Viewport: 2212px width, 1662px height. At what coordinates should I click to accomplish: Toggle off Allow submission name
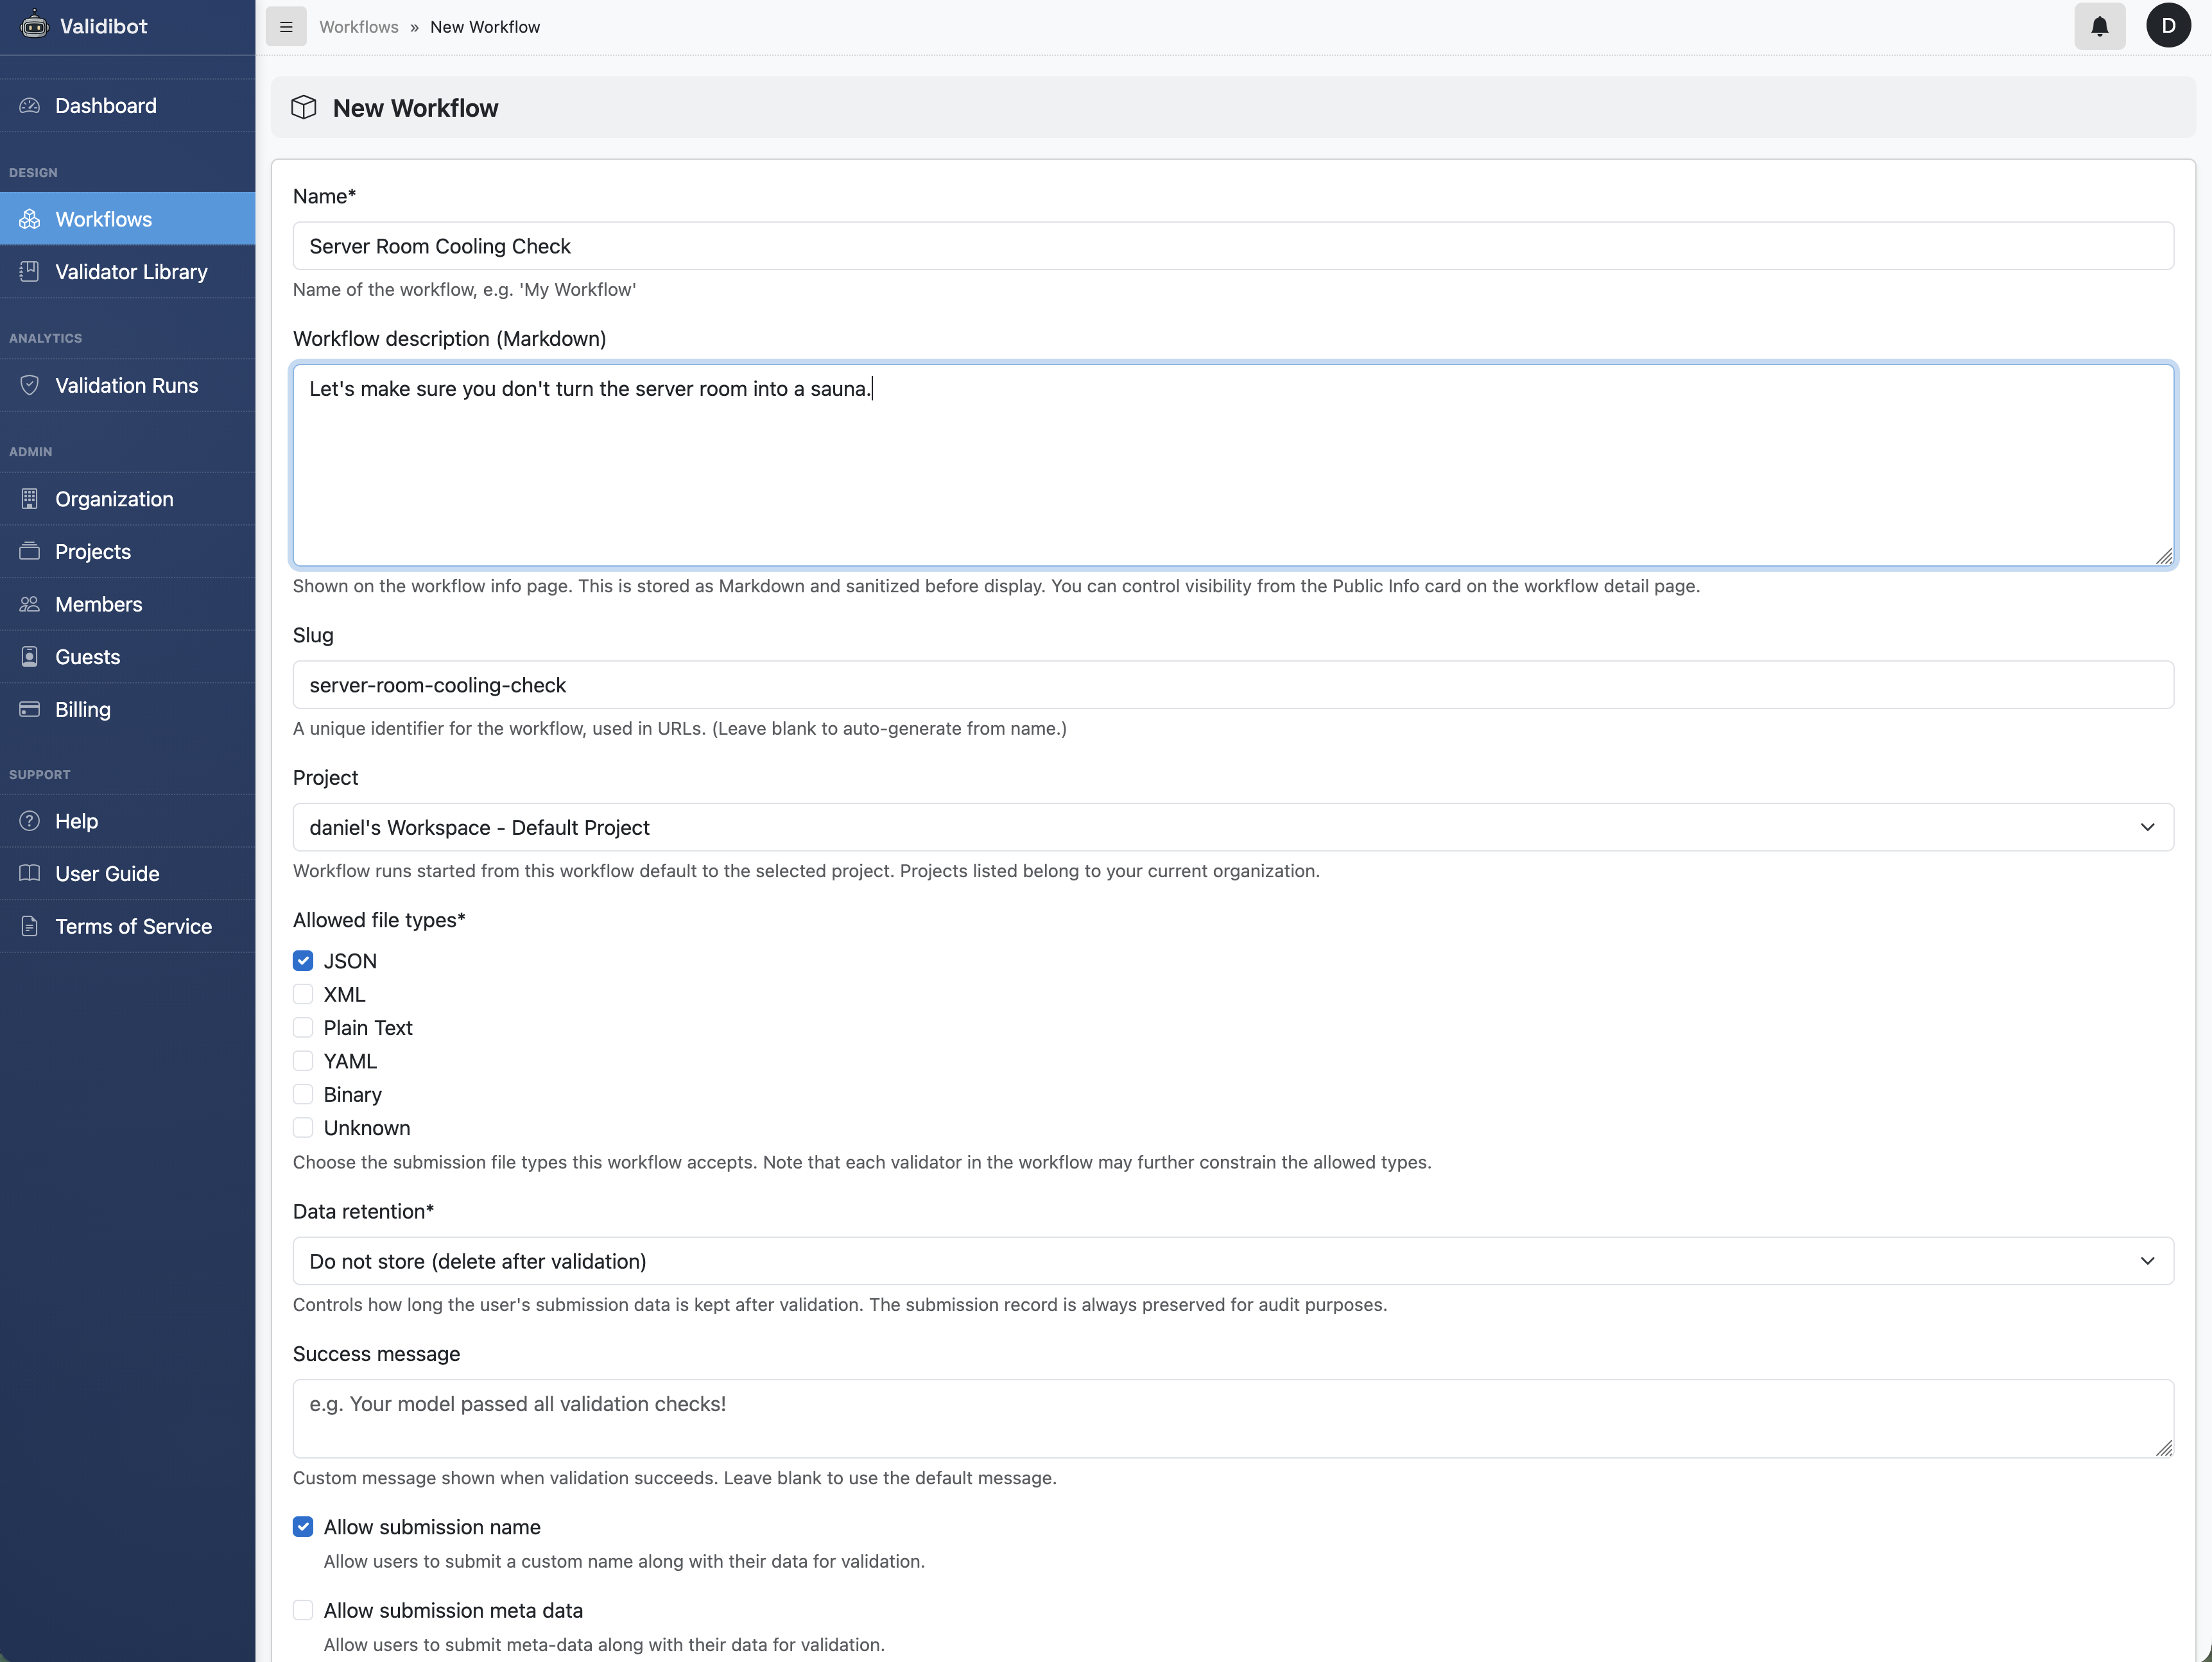point(303,1527)
